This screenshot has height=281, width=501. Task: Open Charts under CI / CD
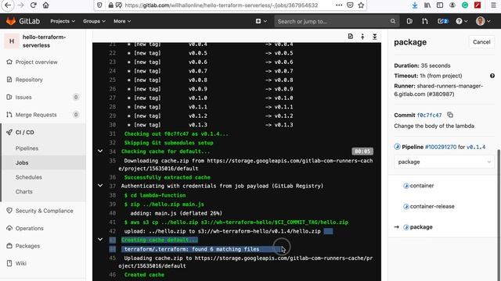pos(24,191)
